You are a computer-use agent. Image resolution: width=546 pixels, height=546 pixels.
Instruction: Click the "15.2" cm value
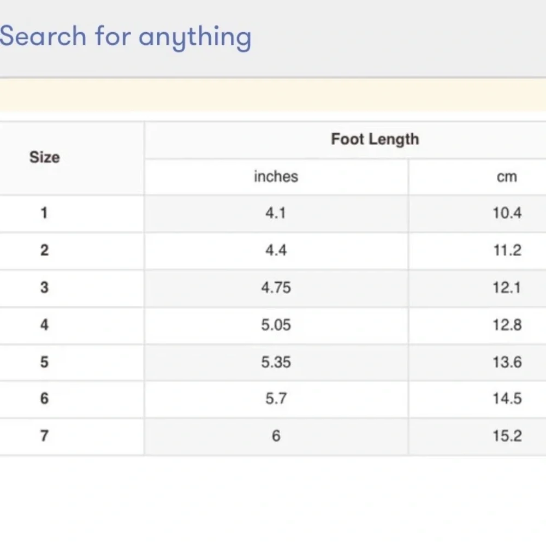point(507,436)
